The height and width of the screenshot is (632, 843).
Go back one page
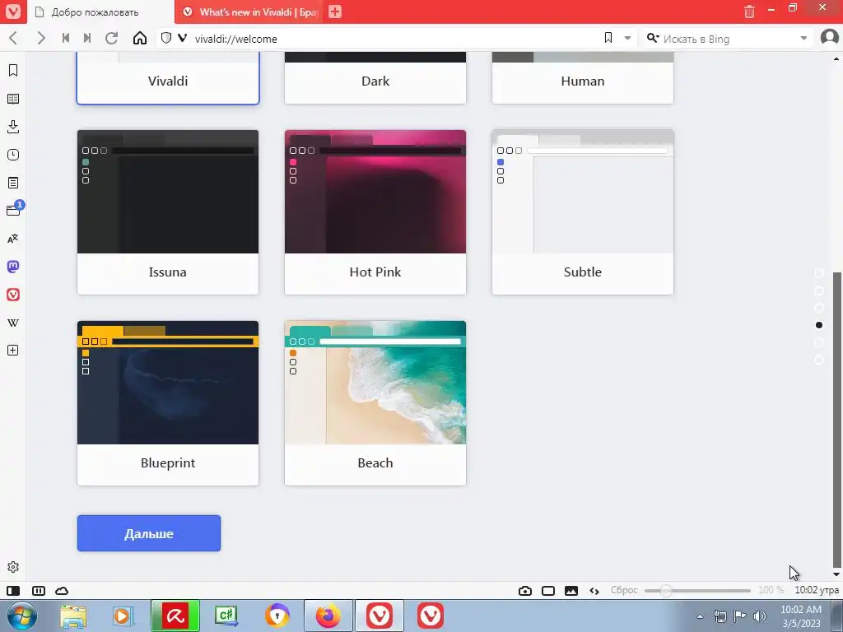click(14, 38)
